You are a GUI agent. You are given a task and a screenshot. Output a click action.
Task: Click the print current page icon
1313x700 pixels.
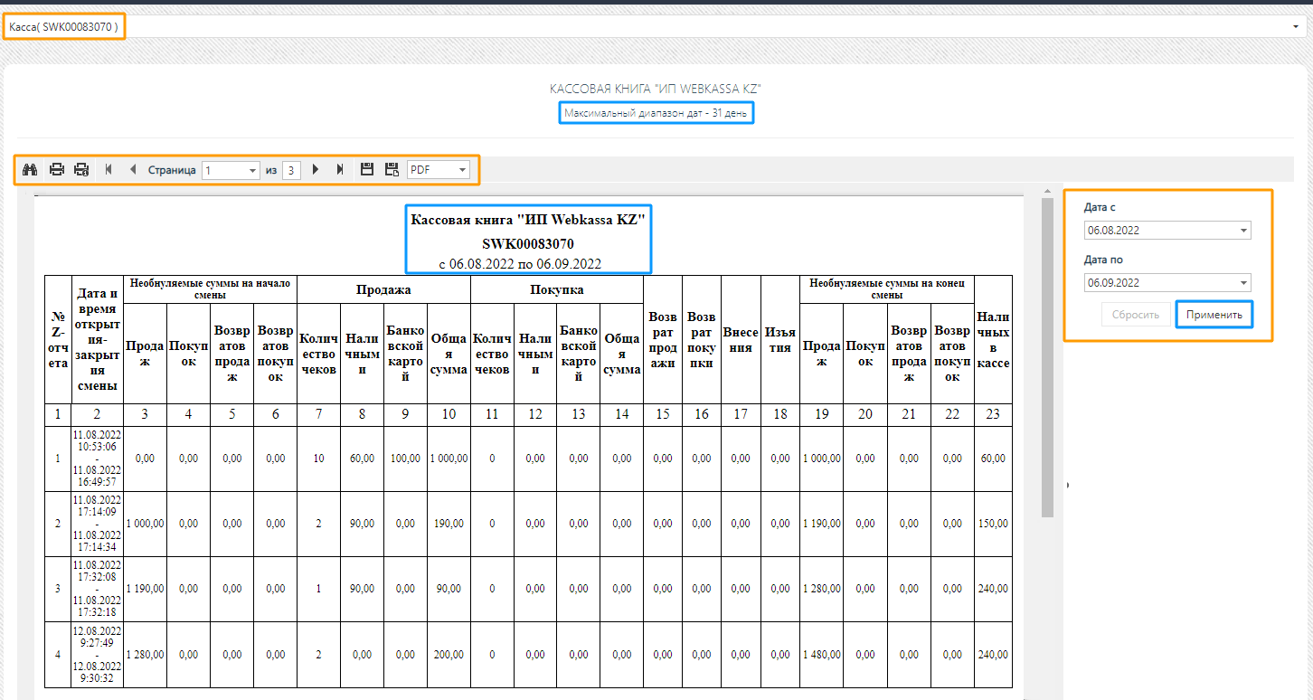pos(81,169)
